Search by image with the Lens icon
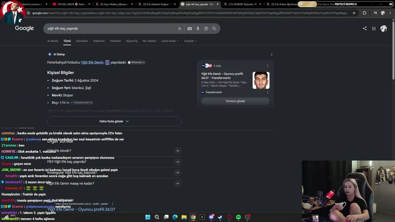 (206, 28)
